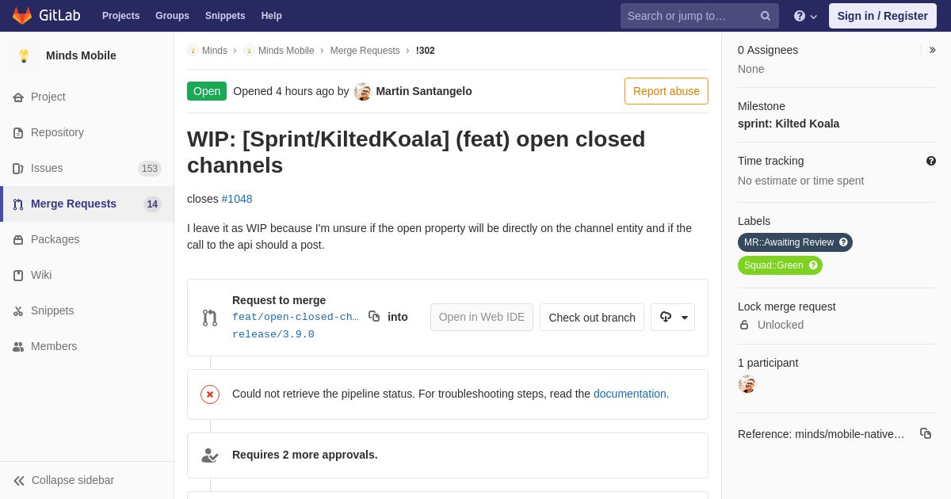Click the MR::Awaiting Review label
This screenshot has height=499, width=951.
pos(789,242)
